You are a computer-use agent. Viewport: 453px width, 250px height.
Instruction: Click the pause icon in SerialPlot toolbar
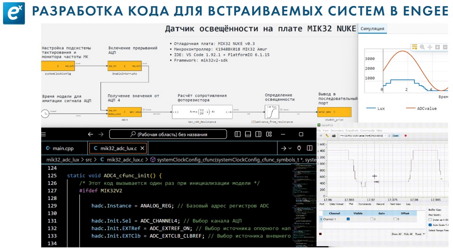(321, 136)
